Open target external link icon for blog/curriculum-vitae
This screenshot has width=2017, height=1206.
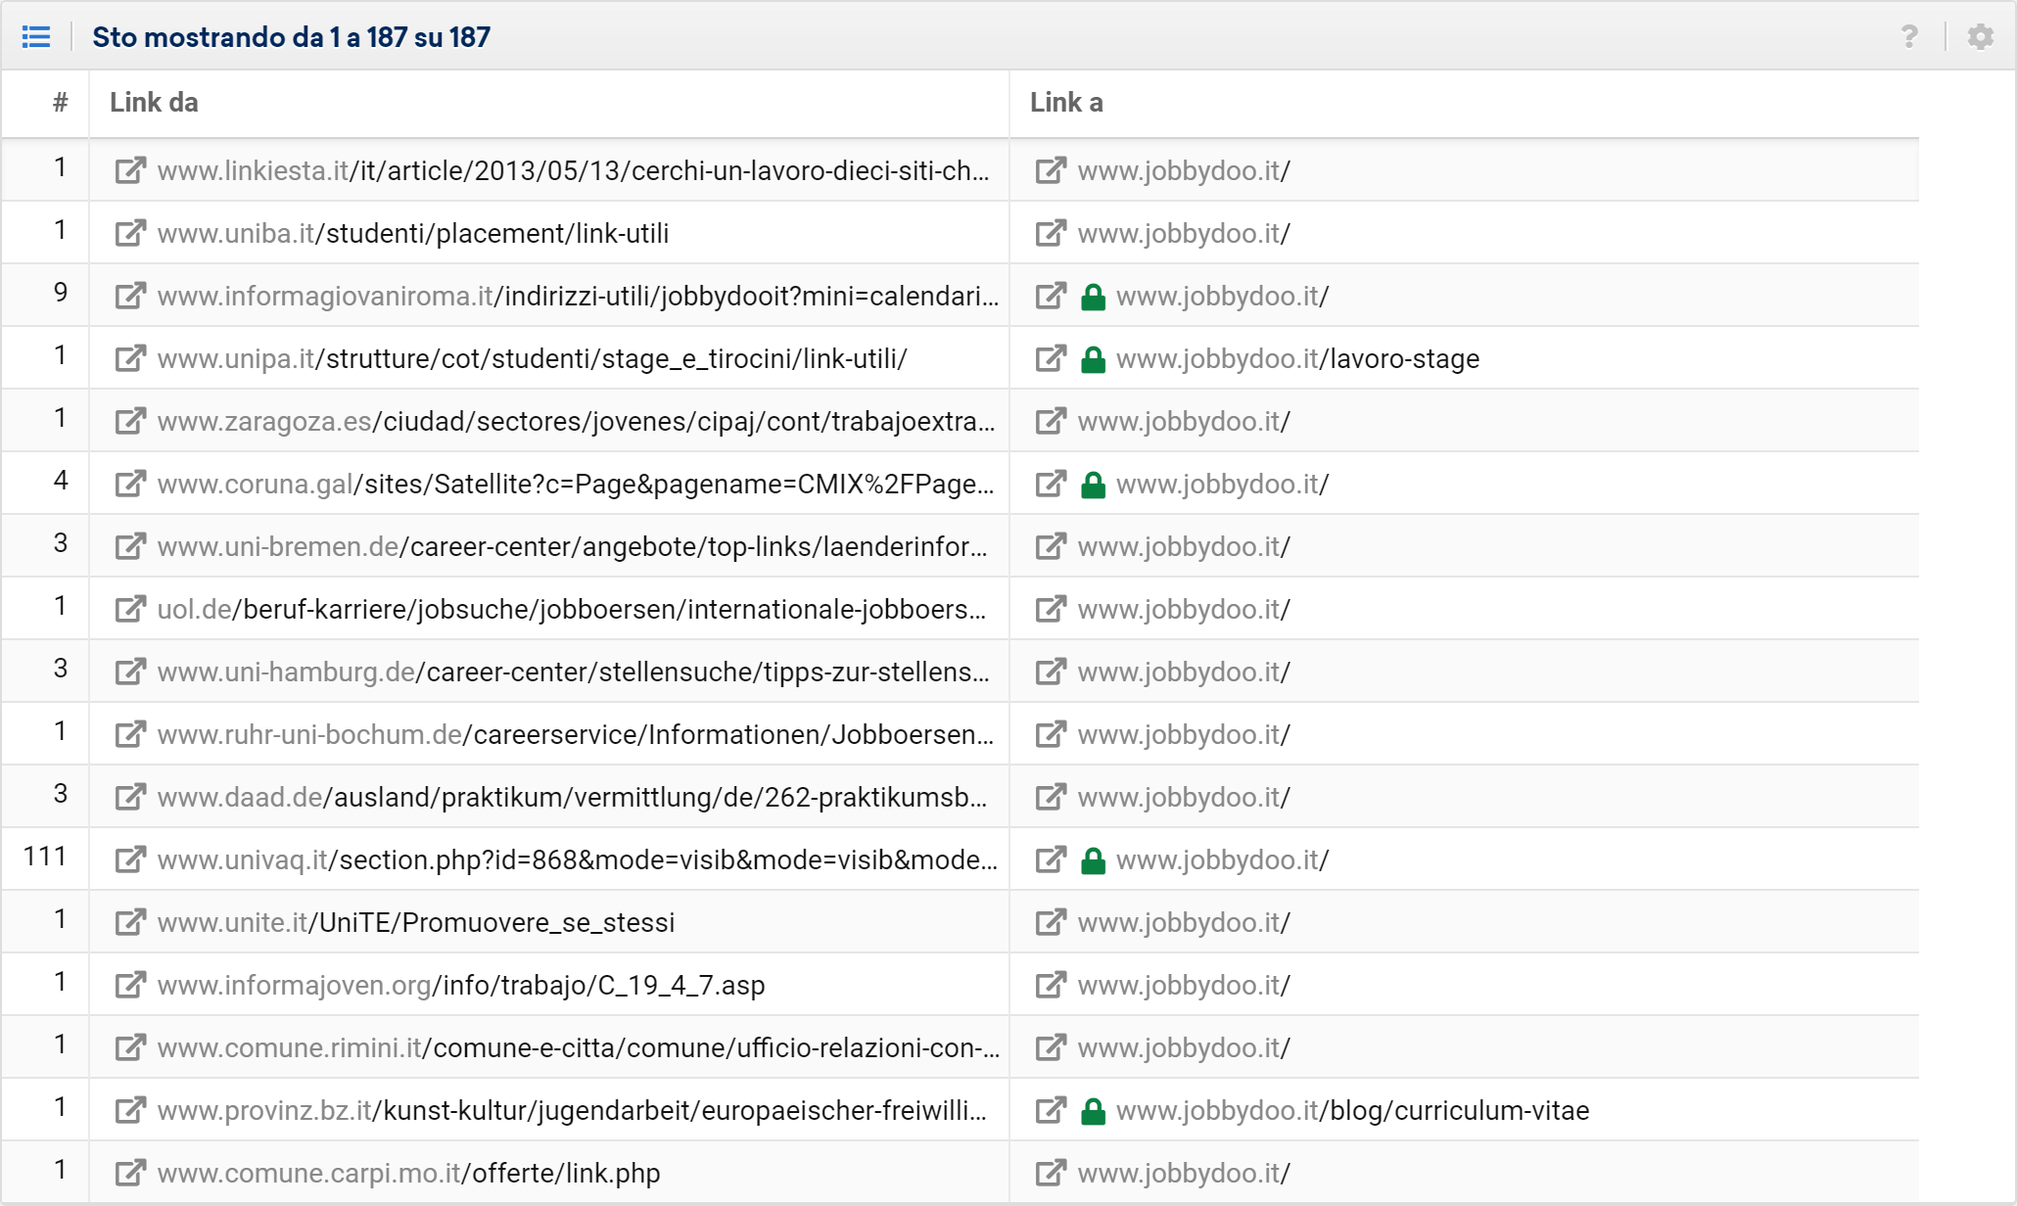1051,1110
